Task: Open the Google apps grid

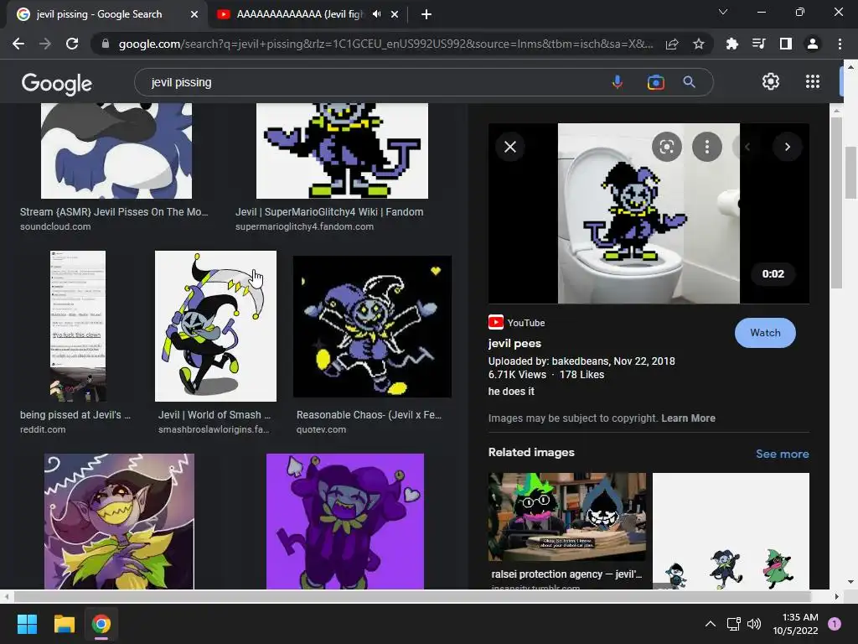Action: 813,81
